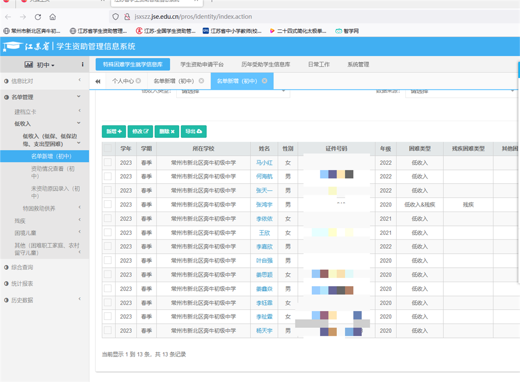Open the 江苏-全国学生资助管 bookmark

(x=166, y=31)
